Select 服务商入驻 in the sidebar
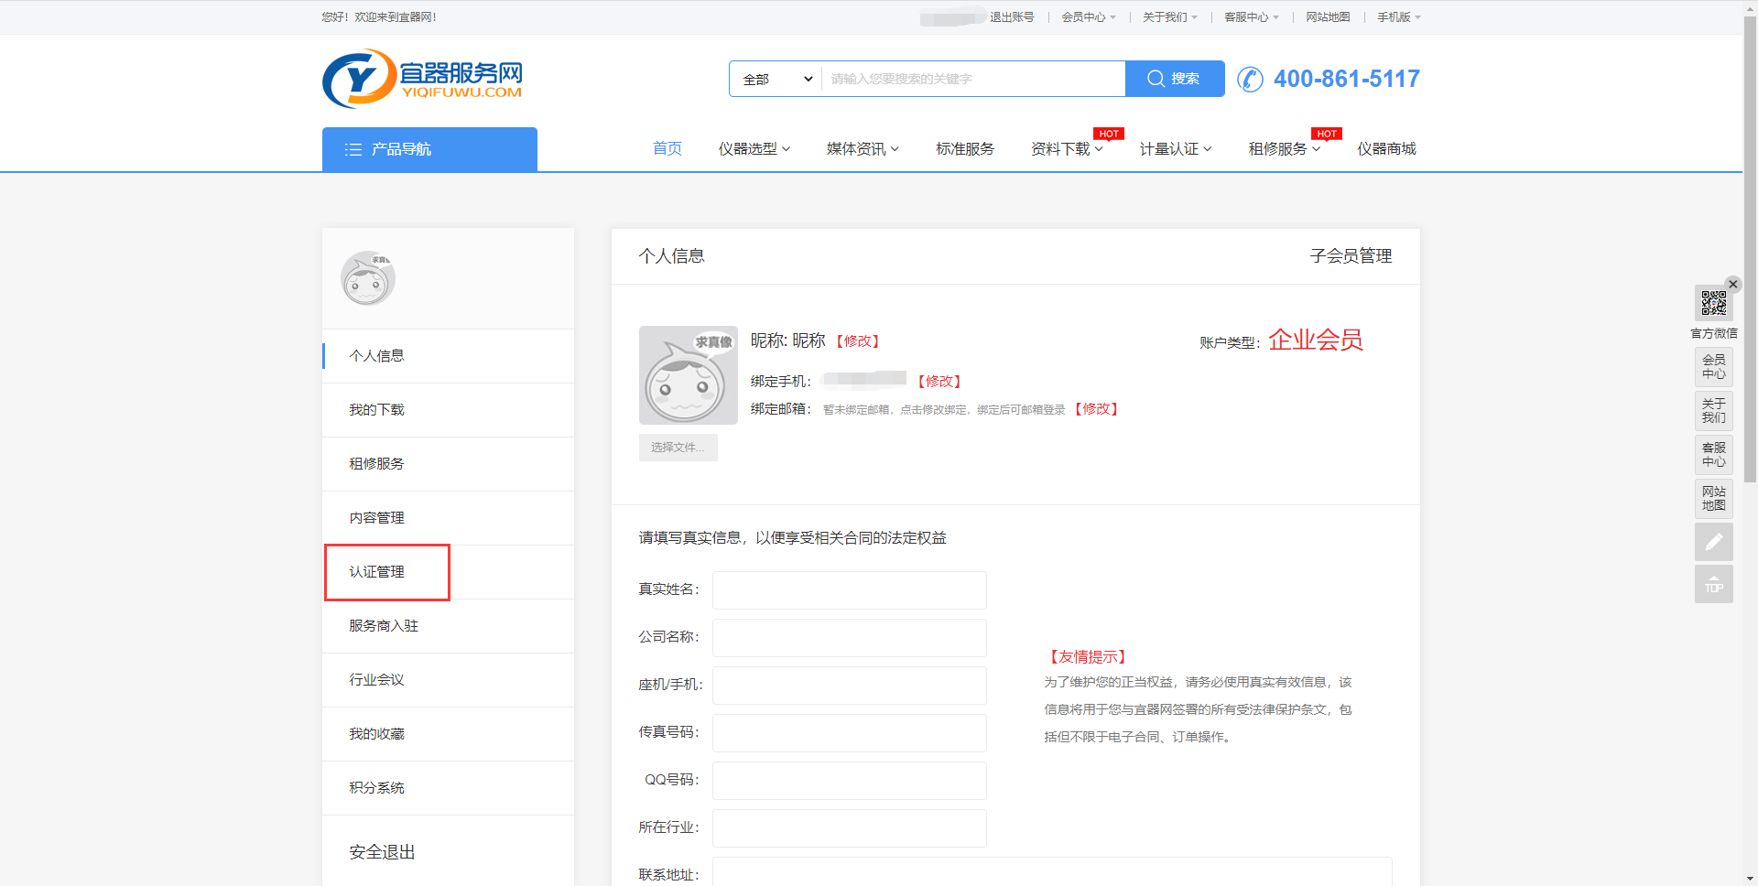 click(x=449, y=626)
